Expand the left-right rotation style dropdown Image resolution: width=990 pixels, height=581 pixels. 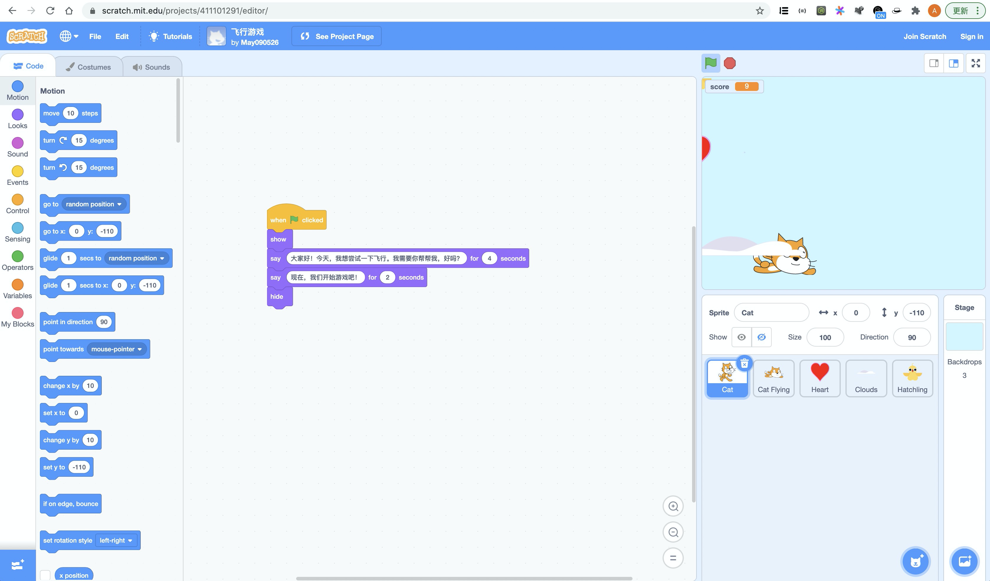(x=116, y=541)
